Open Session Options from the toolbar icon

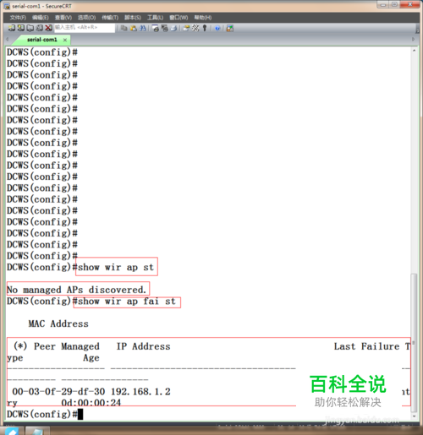click(186, 28)
